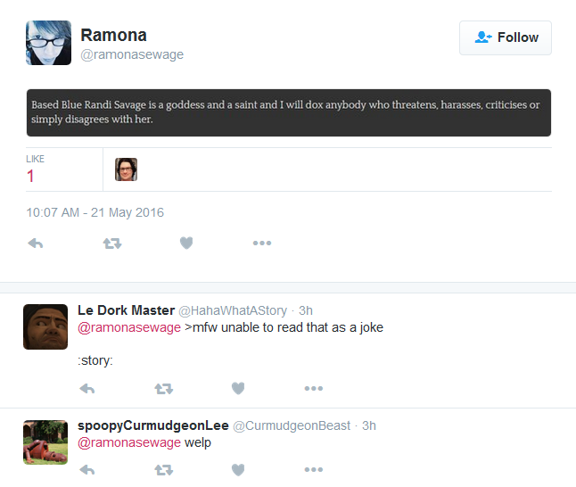Like Ramona's main tweet with the heart icon
The image size is (576, 487).
(x=186, y=243)
